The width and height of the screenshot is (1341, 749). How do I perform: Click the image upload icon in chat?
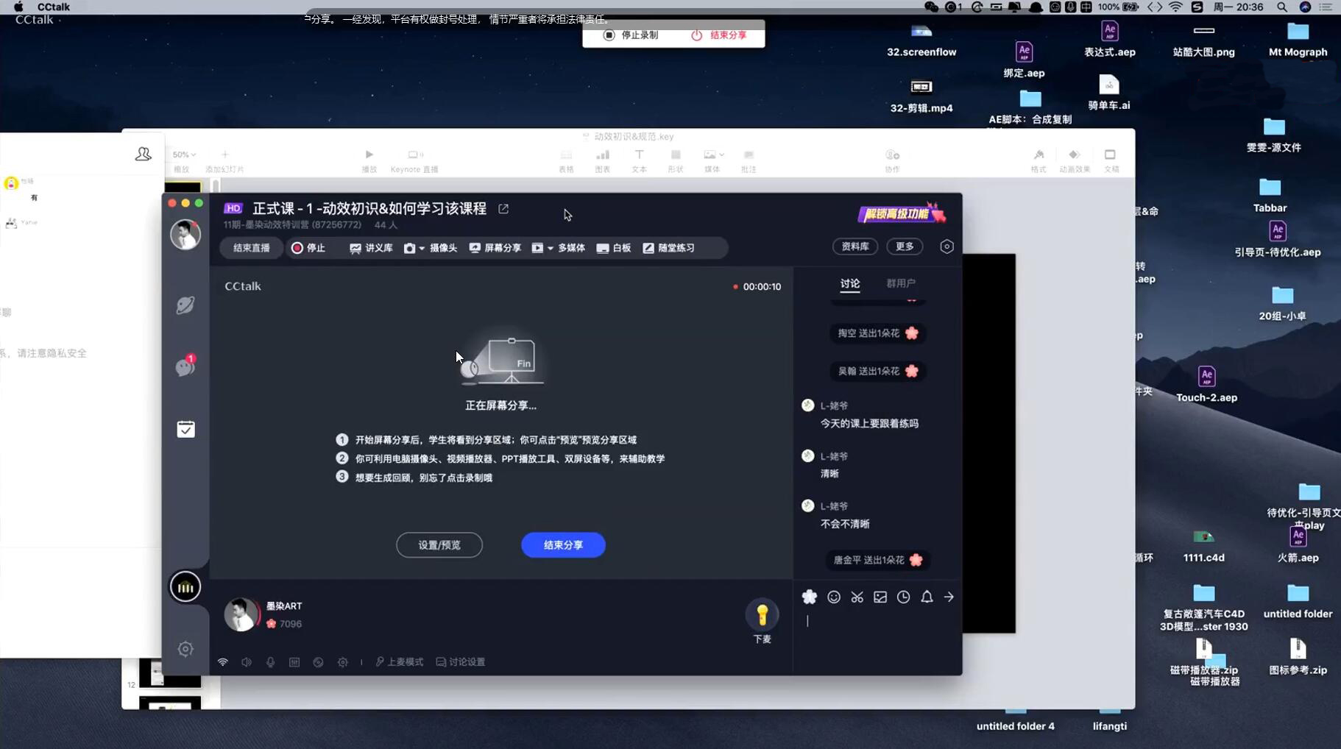coord(880,597)
